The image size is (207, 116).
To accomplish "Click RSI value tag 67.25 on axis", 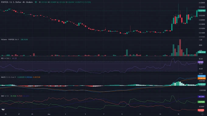I will coord(201,62).
